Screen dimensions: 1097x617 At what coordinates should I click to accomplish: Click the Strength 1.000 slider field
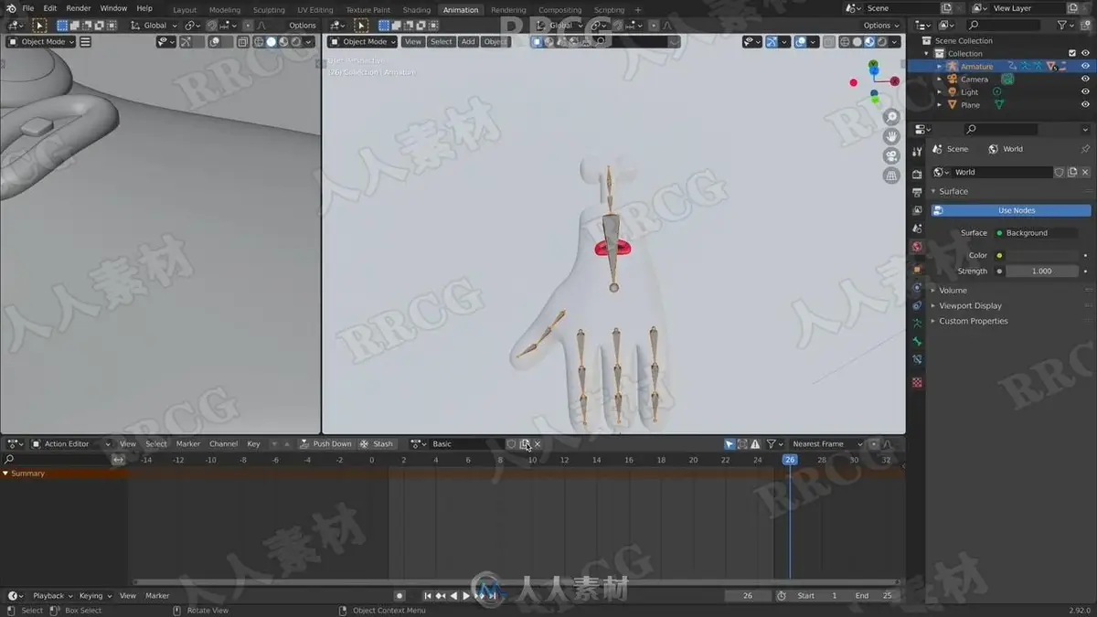pyautogui.click(x=1042, y=271)
